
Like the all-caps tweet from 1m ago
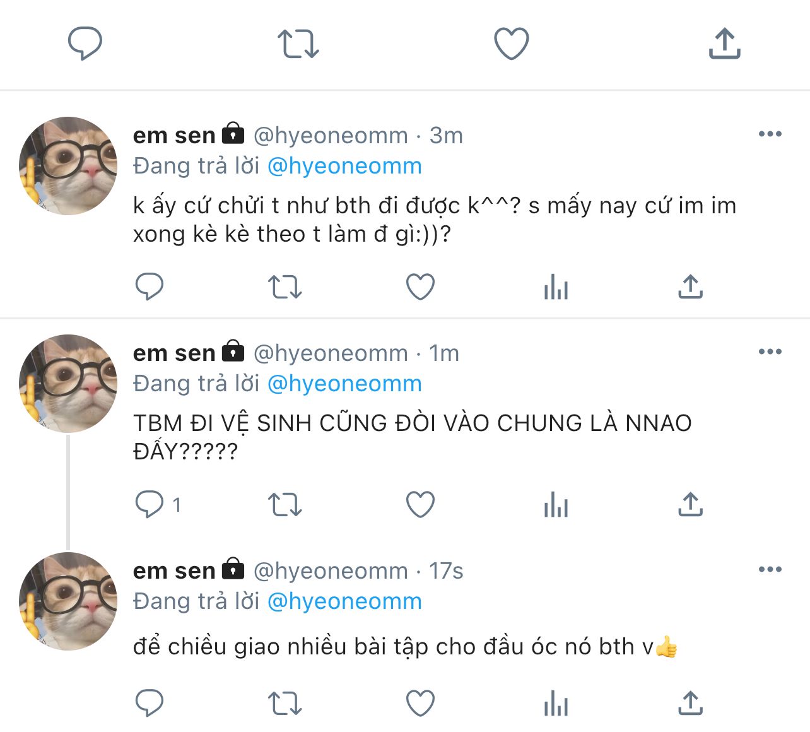point(420,505)
